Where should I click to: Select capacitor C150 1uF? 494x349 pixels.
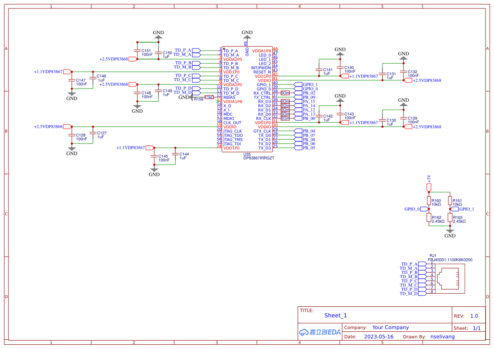coord(158,53)
